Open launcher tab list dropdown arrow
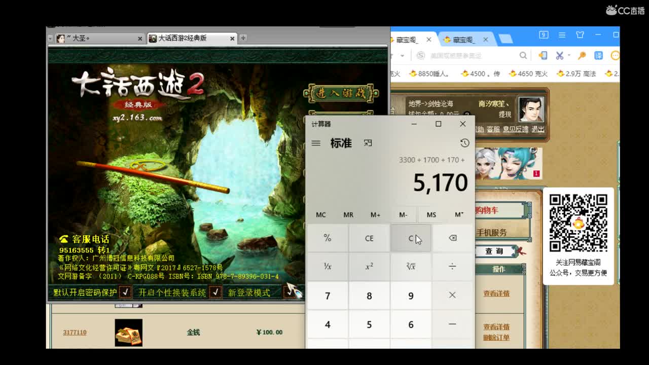The width and height of the screenshot is (649, 365). tap(50, 39)
